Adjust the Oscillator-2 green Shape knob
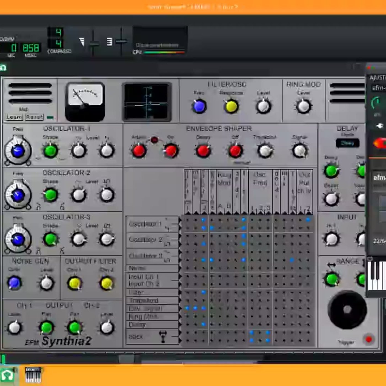The image size is (386, 386). click(50, 195)
